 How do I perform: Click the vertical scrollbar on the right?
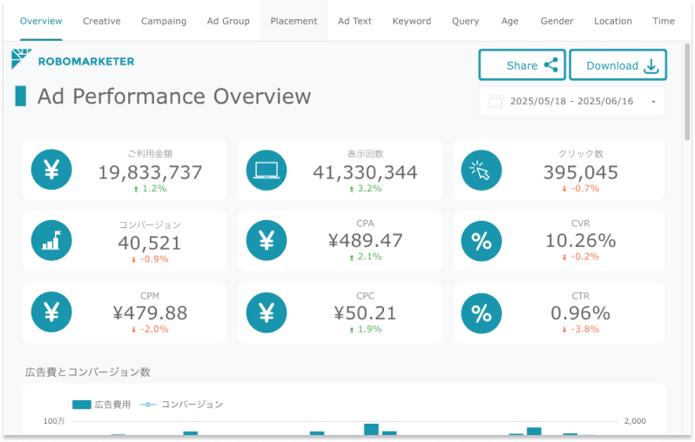point(688,87)
